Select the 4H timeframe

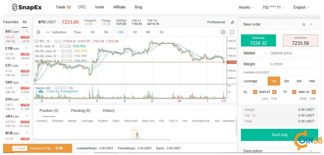(x=148, y=32)
